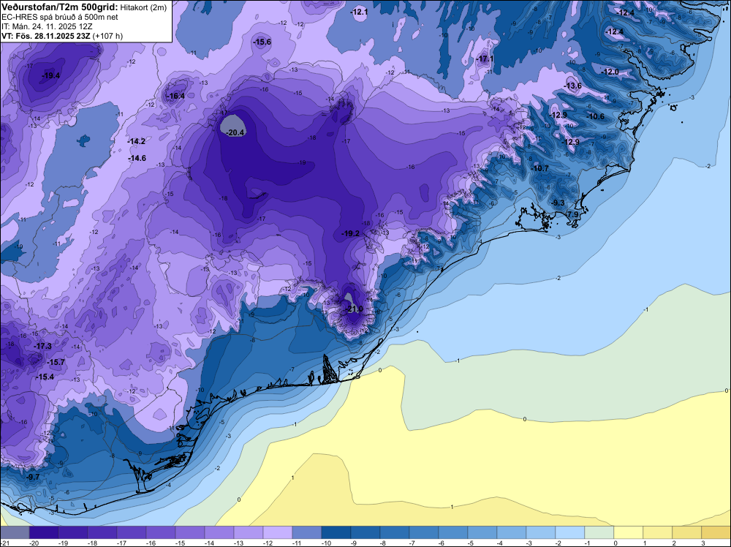The height and width of the screenshot is (547, 731).
Task: Click the bold -15.7 temperature value
Action: (x=56, y=362)
